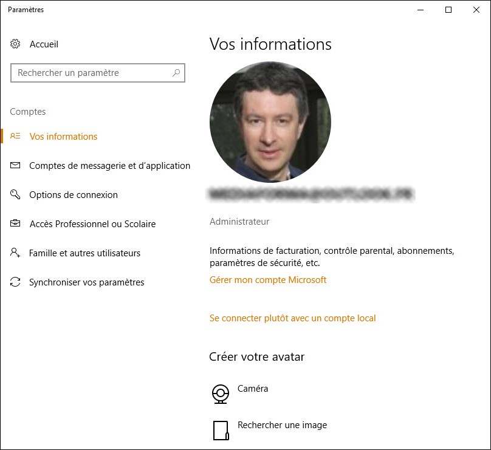Click the circular profile picture

tap(270, 121)
